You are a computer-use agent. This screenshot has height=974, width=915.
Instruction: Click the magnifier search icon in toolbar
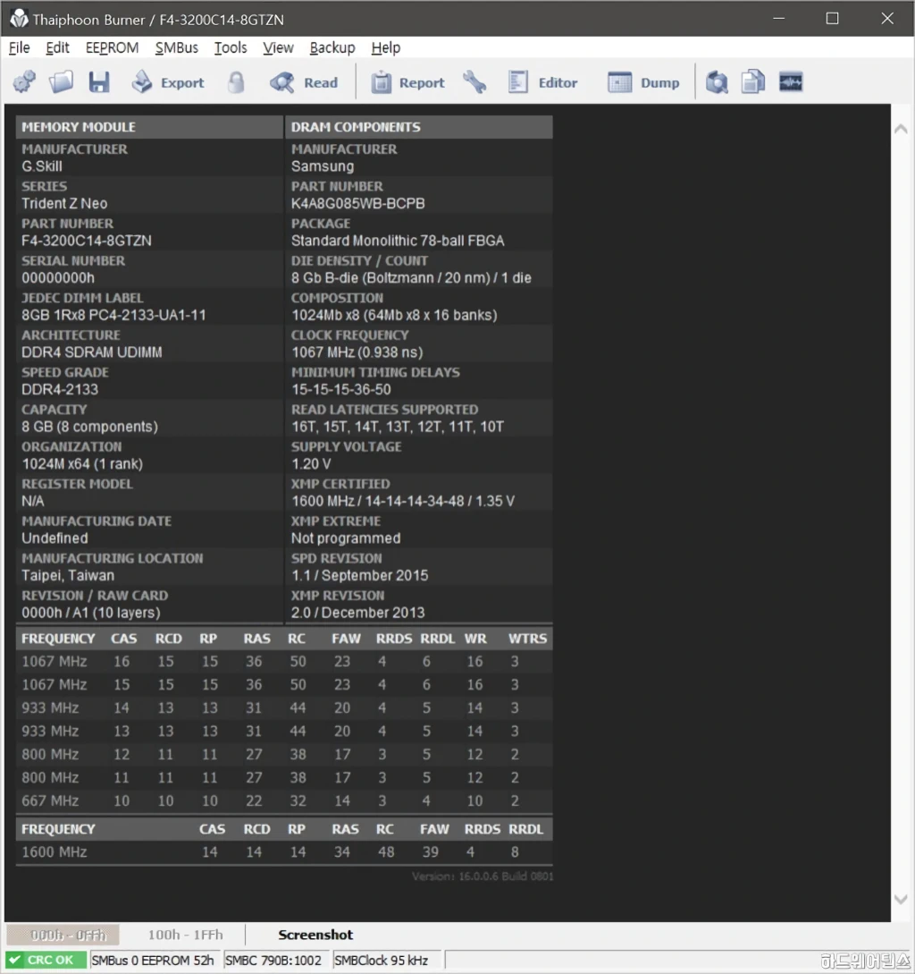pyautogui.click(x=717, y=82)
